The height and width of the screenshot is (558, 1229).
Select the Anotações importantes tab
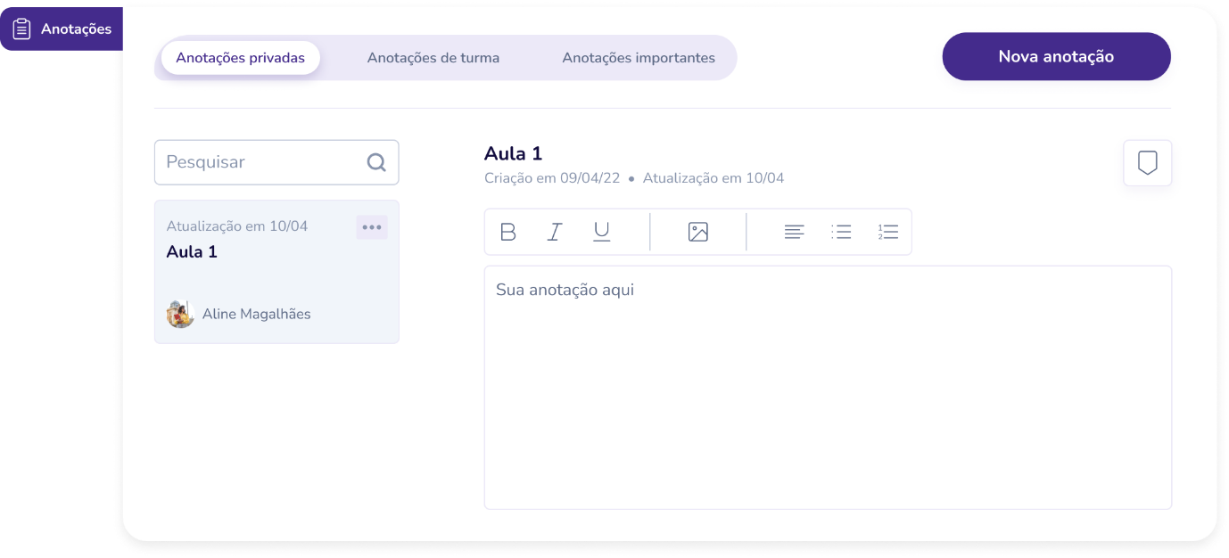(x=638, y=58)
